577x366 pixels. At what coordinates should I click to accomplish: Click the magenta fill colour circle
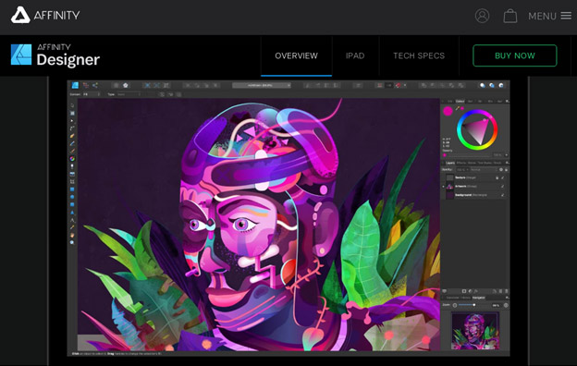448,111
